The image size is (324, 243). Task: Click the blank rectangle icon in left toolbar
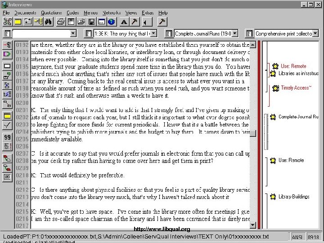pyautogui.click(x=8, y=66)
